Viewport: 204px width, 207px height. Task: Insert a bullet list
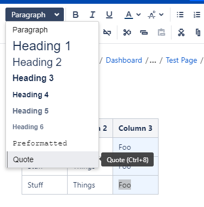[x=180, y=15]
